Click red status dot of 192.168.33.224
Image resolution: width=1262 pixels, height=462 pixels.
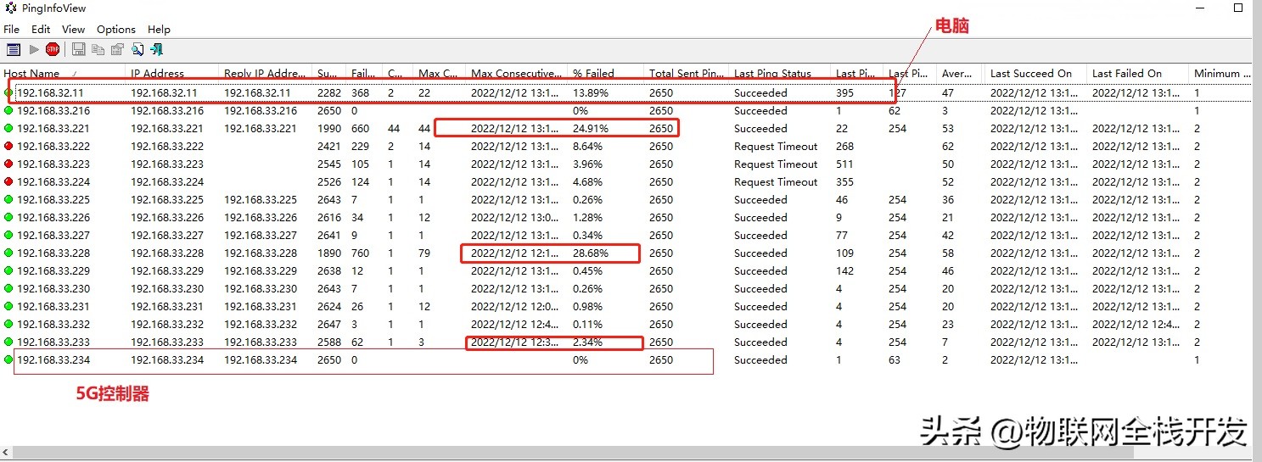point(9,182)
